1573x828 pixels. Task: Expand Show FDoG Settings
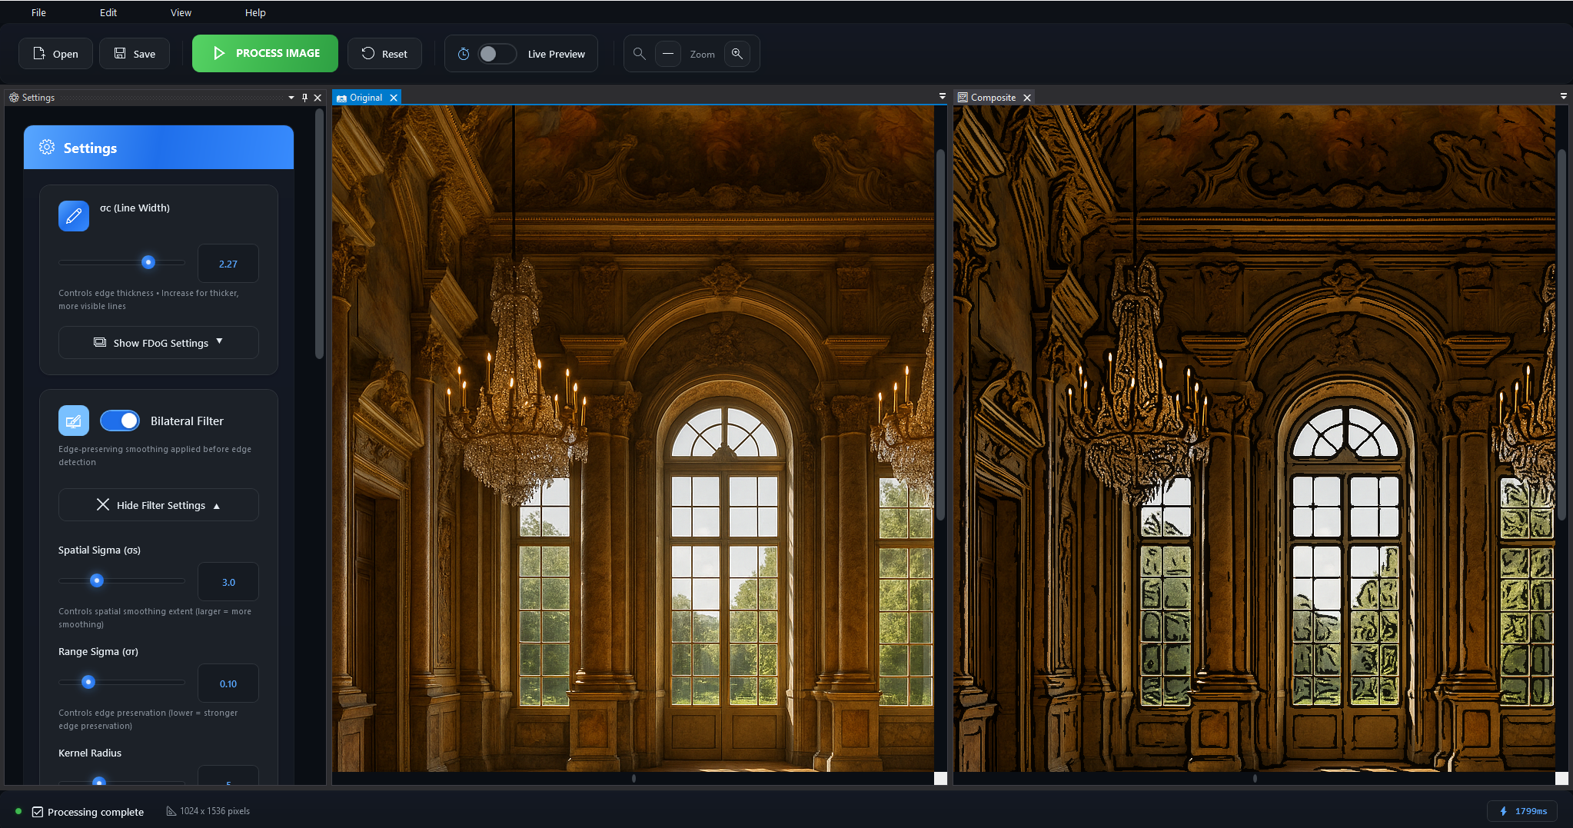(x=158, y=343)
